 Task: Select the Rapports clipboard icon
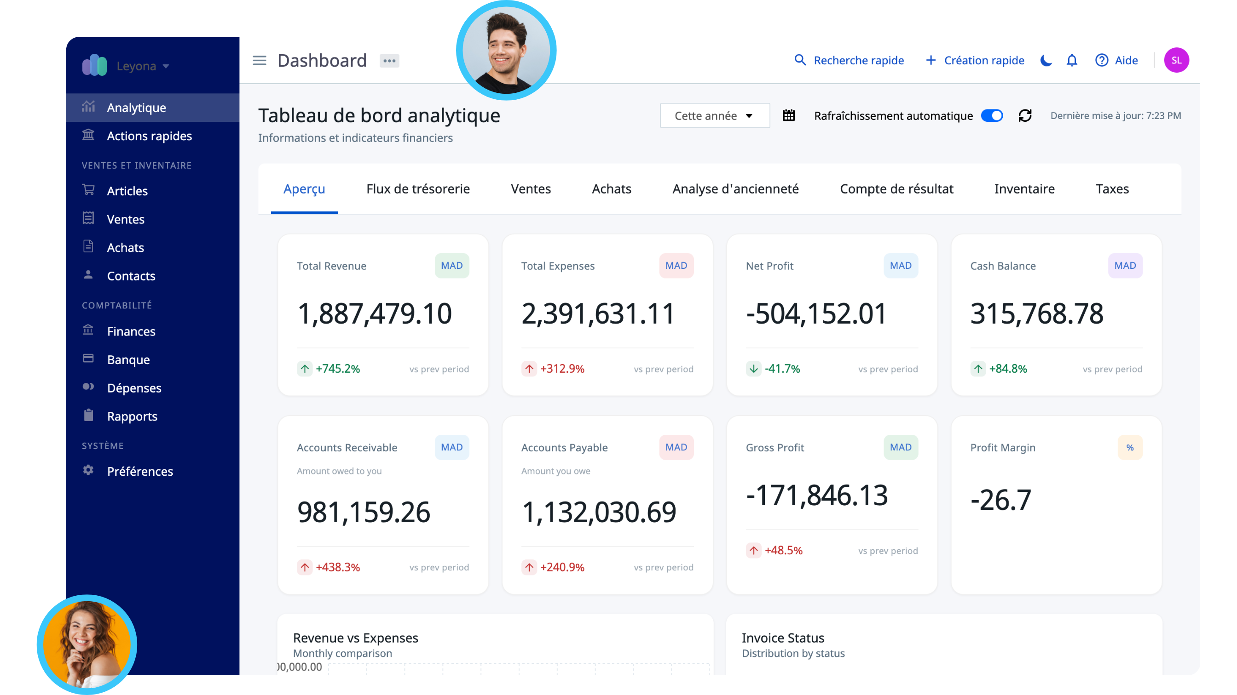88,416
